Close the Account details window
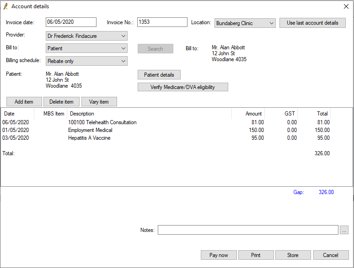The image size is (354, 268). tap(346, 6)
